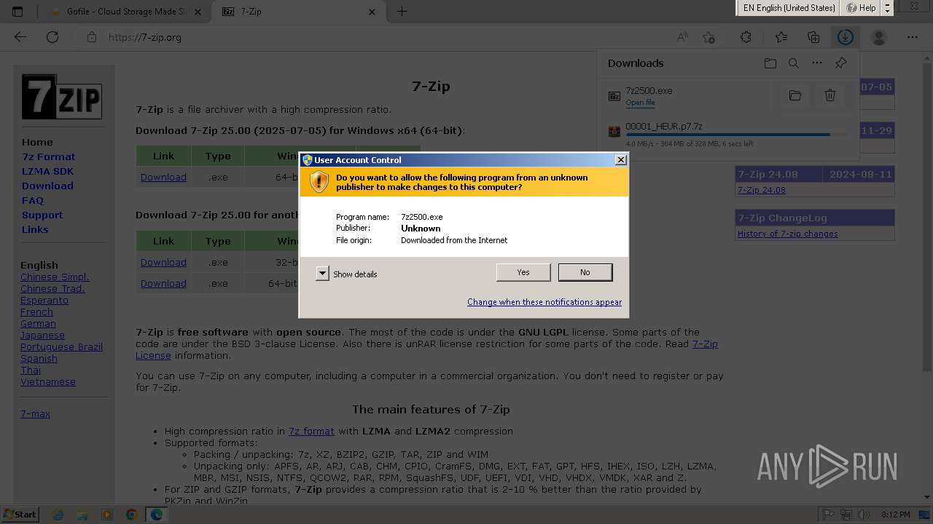
Task: Click the EN English (United States) language bar
Action: pos(789,8)
